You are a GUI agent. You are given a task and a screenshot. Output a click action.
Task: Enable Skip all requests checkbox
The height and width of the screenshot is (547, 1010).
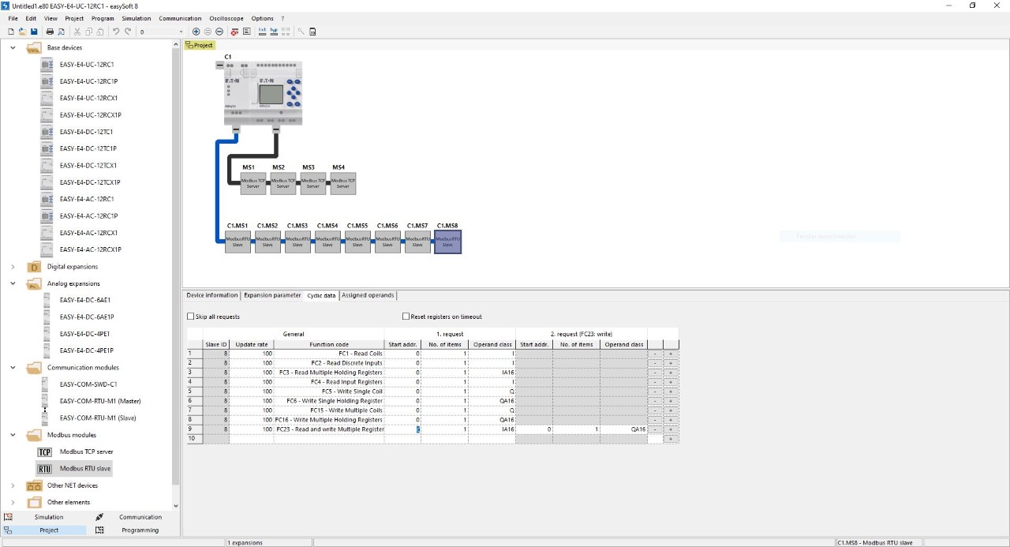point(190,317)
